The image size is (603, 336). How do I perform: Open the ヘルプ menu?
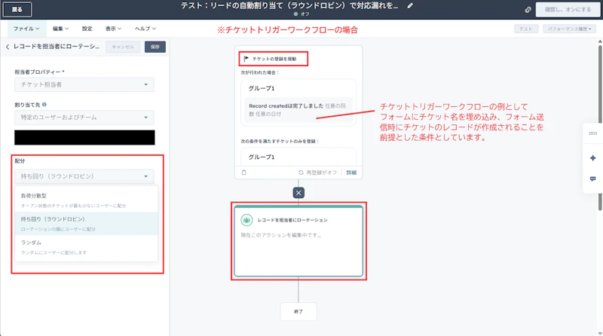pyautogui.click(x=145, y=29)
